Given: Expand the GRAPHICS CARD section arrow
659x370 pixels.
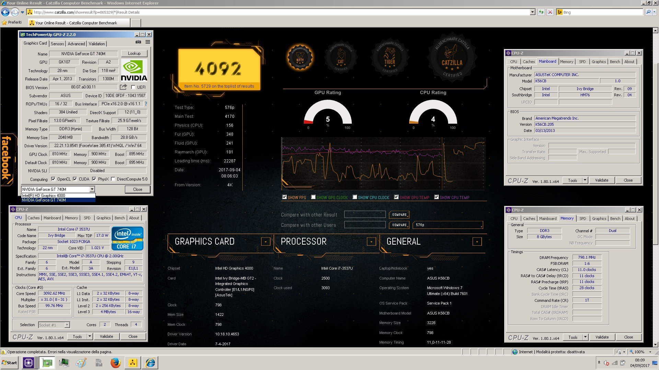Looking at the screenshot, I should click(266, 242).
